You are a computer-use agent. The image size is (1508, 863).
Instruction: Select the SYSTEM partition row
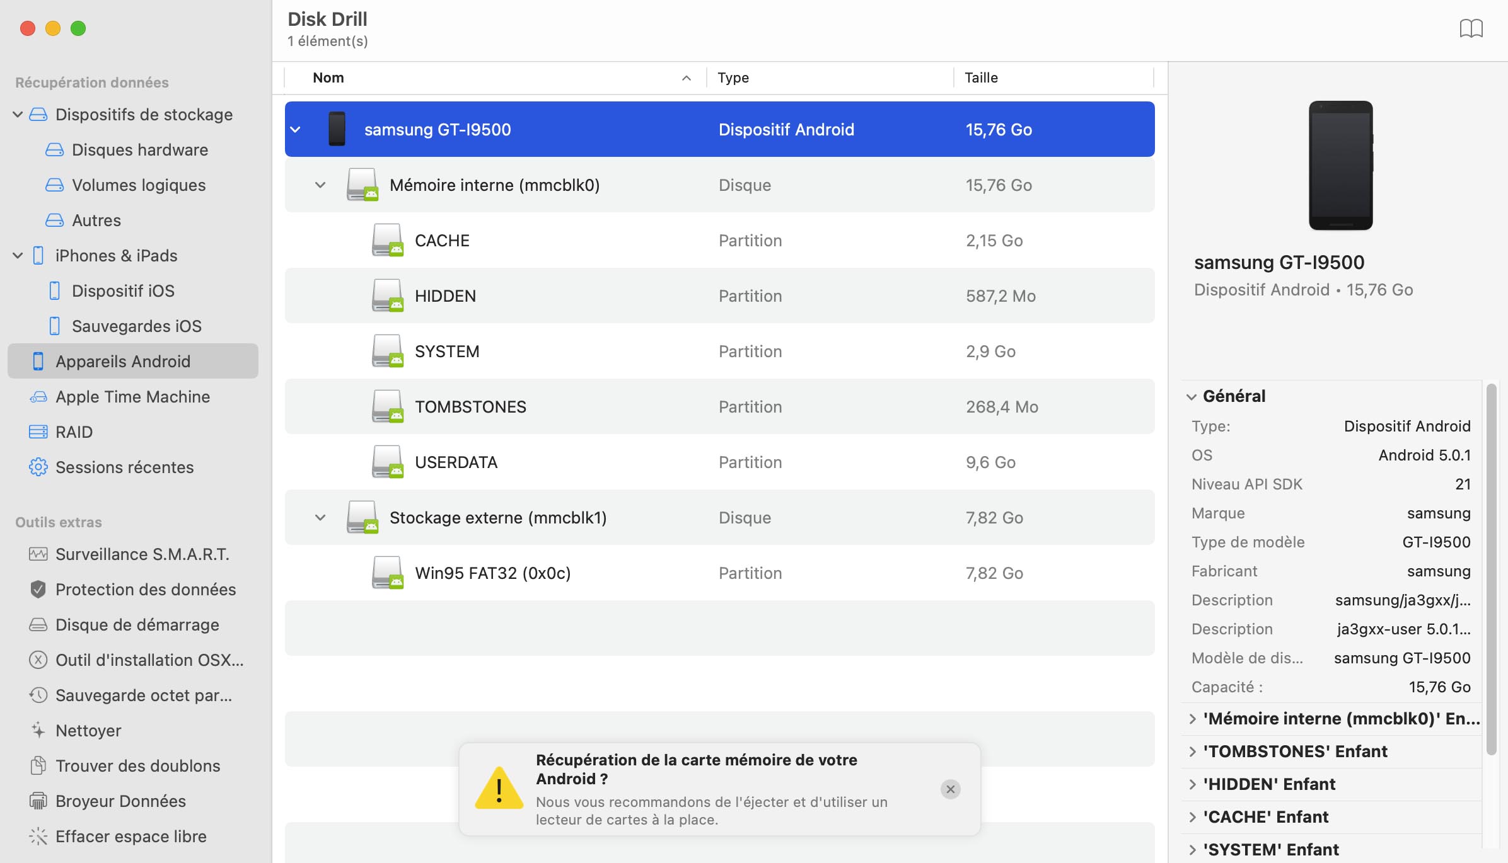tap(720, 351)
